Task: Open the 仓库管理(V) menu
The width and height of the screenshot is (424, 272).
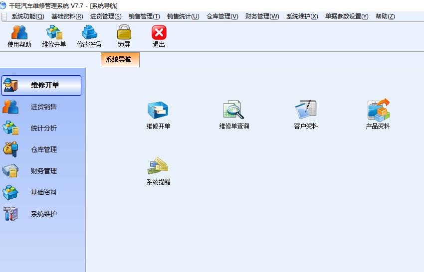Action: pos(222,16)
